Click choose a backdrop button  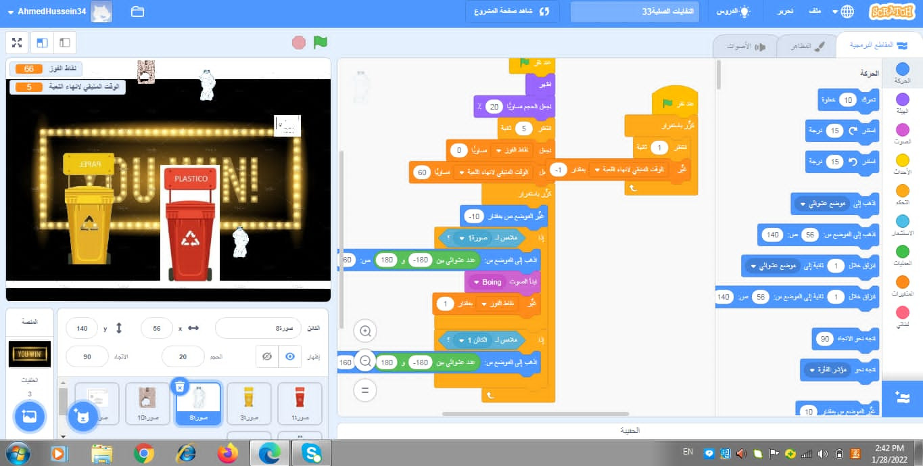pos(28,417)
